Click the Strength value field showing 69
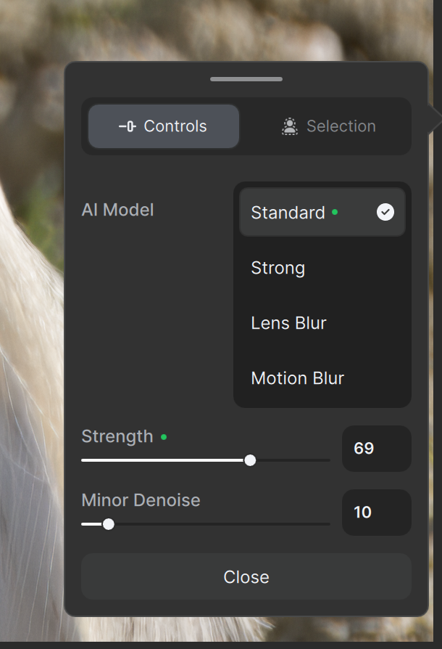 pyautogui.click(x=377, y=448)
